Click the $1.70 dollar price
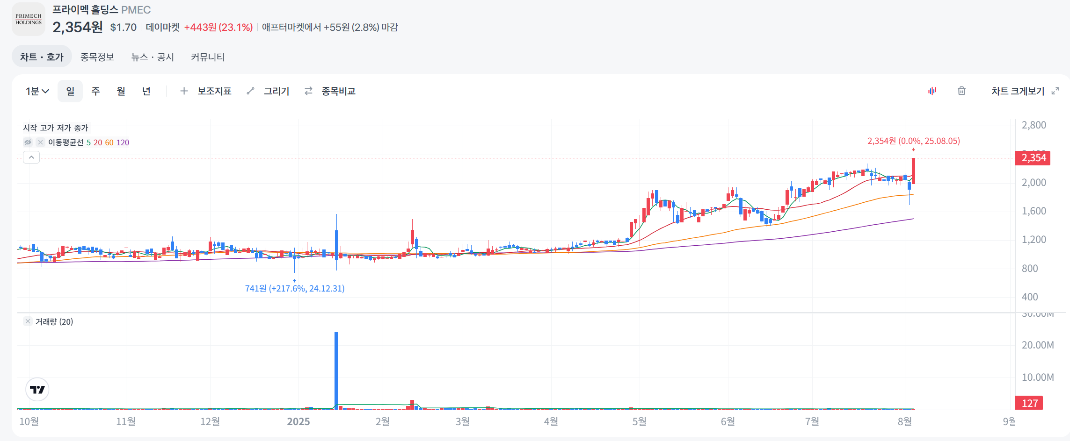The width and height of the screenshot is (1070, 441). coord(124,27)
